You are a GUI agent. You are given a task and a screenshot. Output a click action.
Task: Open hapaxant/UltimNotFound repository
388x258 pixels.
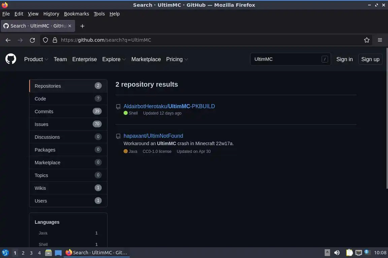click(x=153, y=136)
